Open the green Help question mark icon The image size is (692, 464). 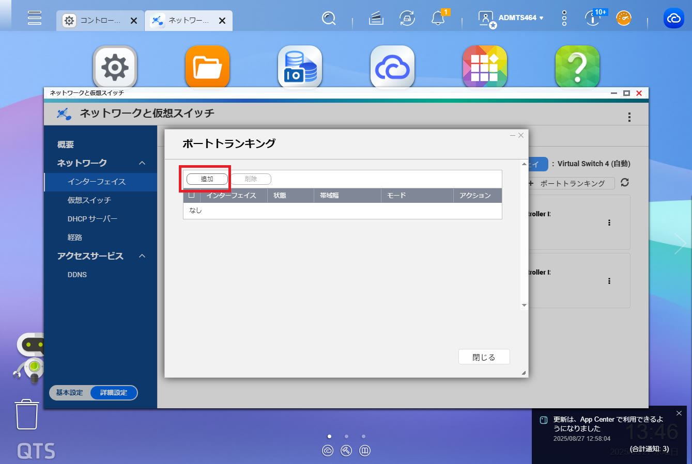(x=577, y=67)
